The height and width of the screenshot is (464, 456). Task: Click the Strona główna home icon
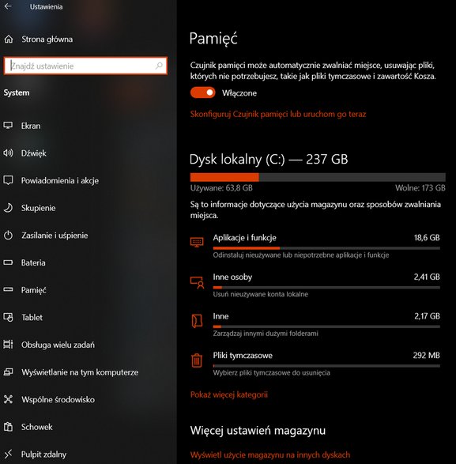point(9,39)
